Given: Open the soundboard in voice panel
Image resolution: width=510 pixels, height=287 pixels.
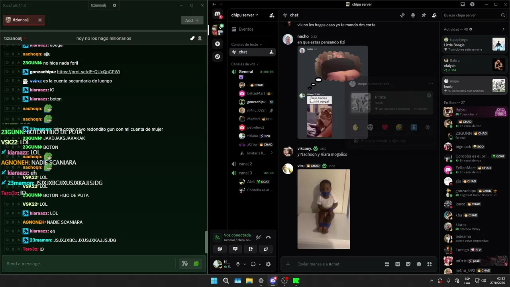Looking at the screenshot, I should (266, 249).
